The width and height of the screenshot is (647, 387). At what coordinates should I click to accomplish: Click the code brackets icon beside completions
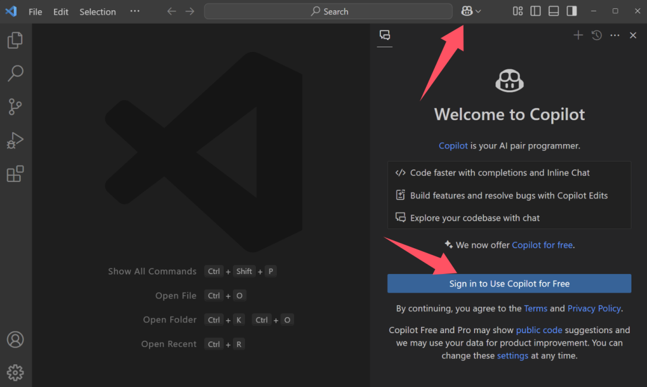click(x=400, y=173)
